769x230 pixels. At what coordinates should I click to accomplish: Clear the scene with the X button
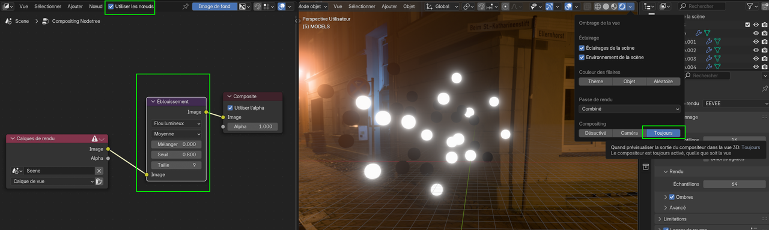pyautogui.click(x=99, y=171)
